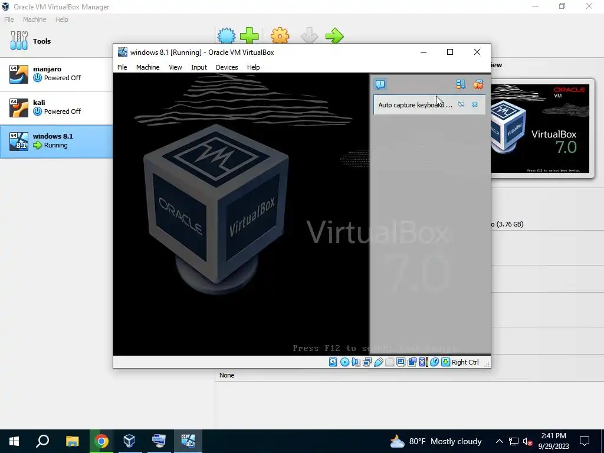
Task: Click the USB devices status icon
Action: click(x=378, y=362)
